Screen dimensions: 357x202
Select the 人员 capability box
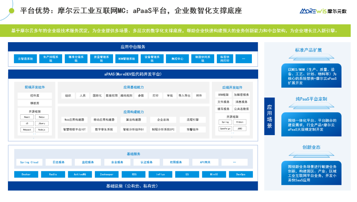(x=82, y=96)
